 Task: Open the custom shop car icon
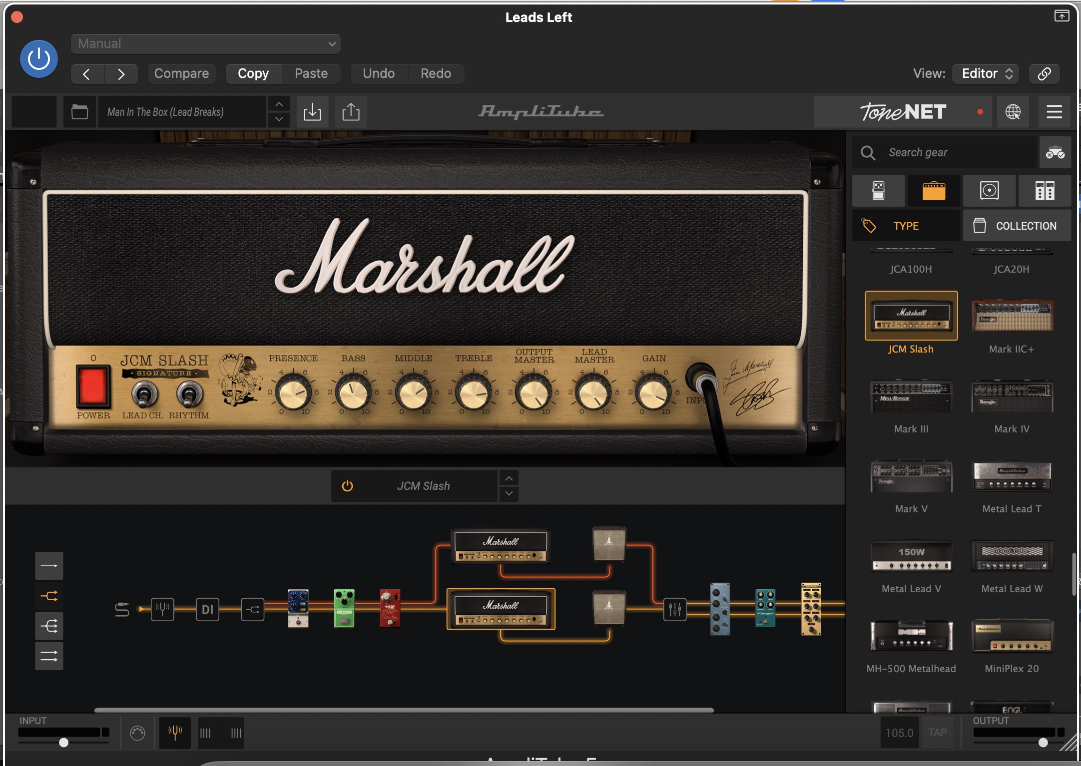[1055, 152]
